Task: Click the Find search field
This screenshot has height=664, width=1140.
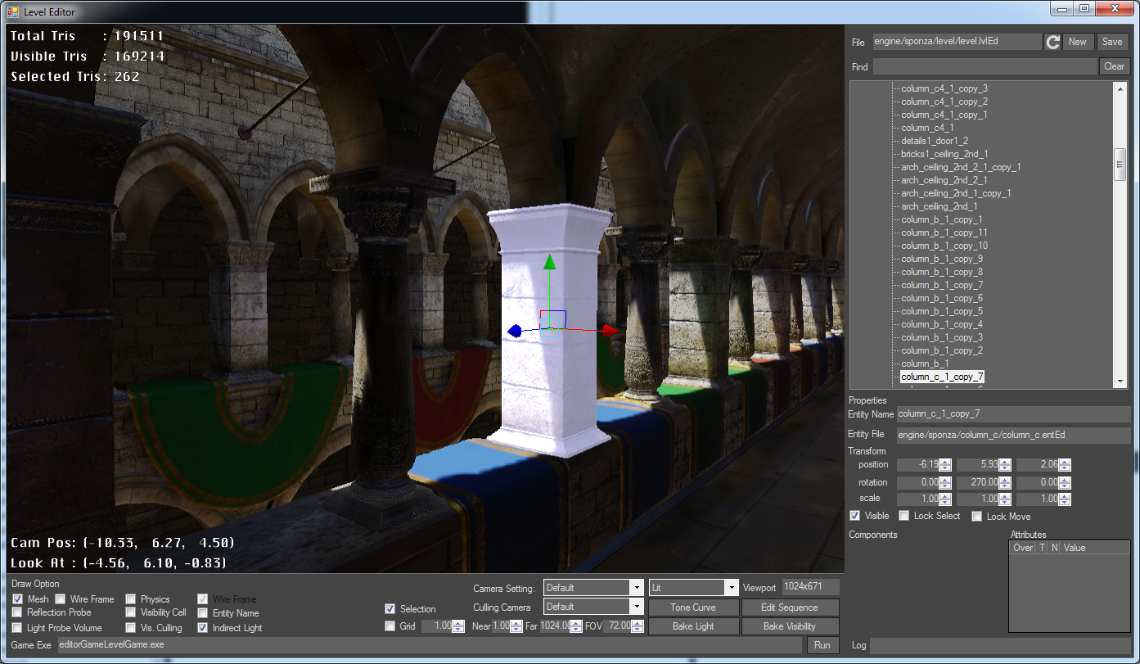Action: [985, 66]
